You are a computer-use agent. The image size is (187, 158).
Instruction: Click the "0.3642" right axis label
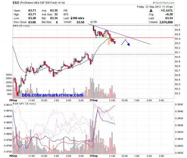(179, 105)
